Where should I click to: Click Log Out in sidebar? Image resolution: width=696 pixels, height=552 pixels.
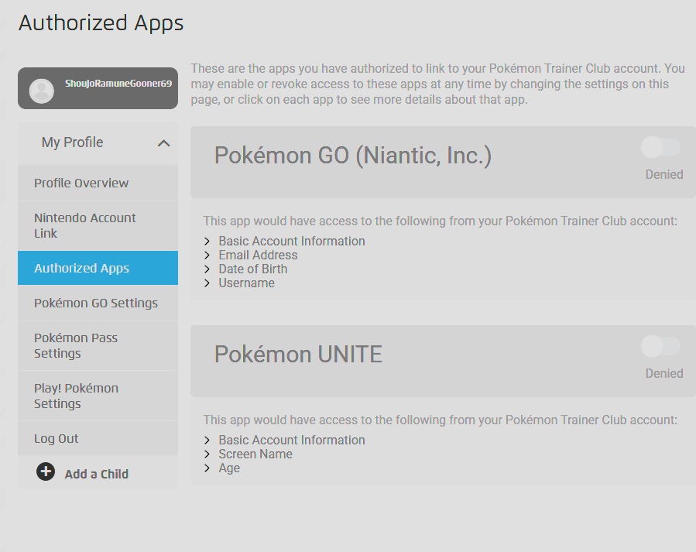coord(98,438)
